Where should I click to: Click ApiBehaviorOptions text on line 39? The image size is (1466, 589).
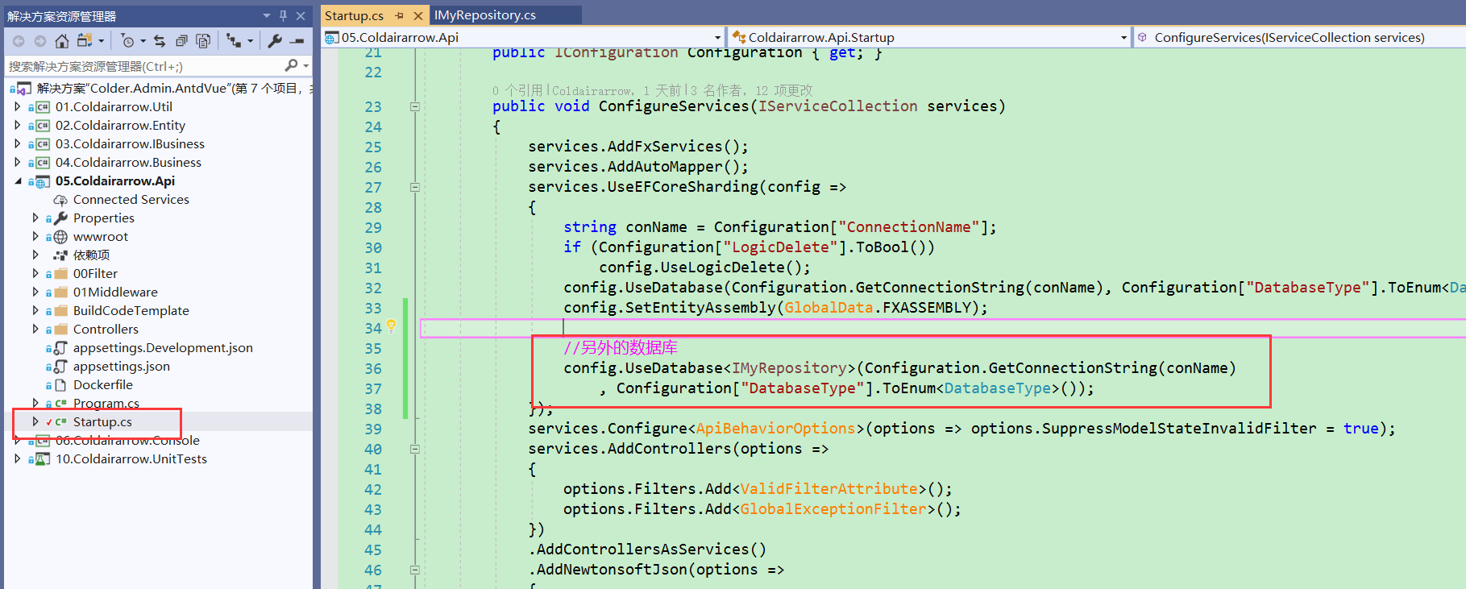(775, 429)
